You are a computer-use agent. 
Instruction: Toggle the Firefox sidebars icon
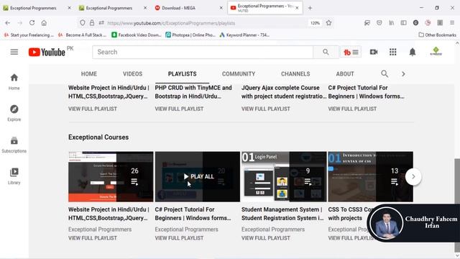point(404,22)
